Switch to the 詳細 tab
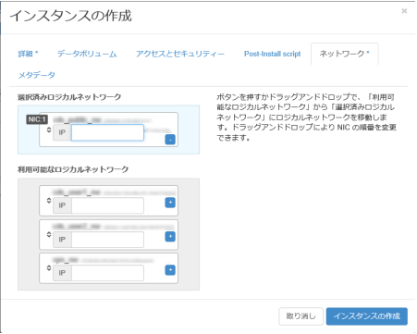Screen dimensions: 417x334 [x=28, y=54]
